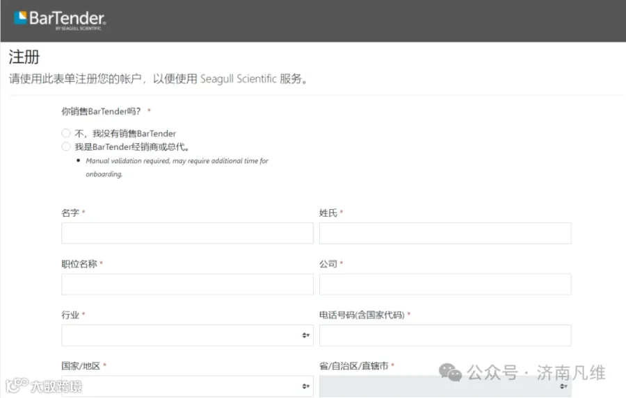
Task: Focus the 名字 input field
Action: (187, 233)
